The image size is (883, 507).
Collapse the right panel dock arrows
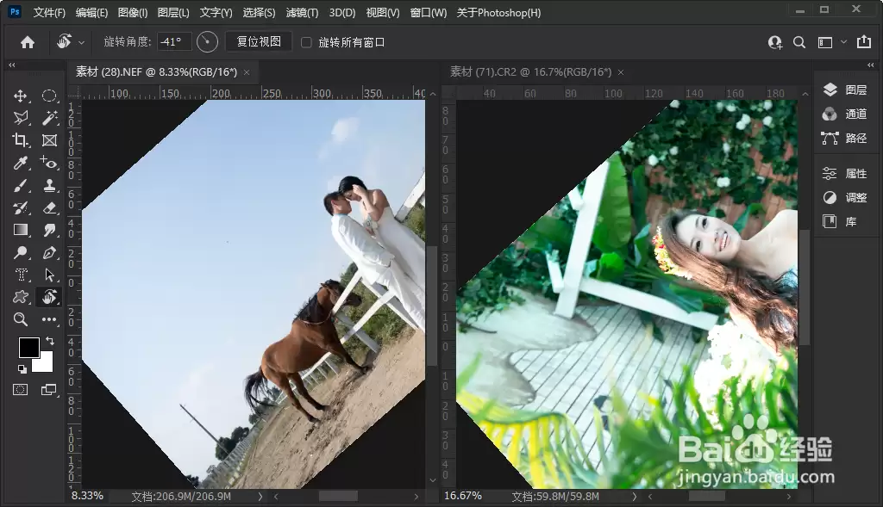coord(871,65)
